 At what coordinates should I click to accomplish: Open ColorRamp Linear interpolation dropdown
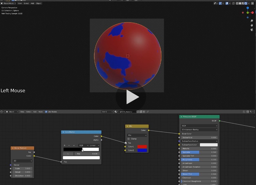(94, 145)
